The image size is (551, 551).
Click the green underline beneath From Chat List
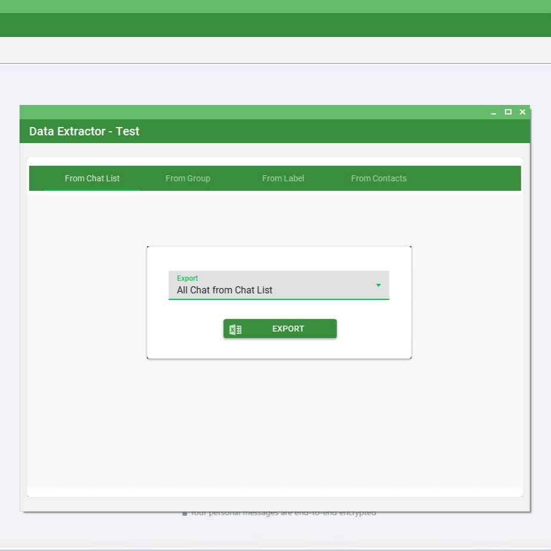[x=92, y=190]
